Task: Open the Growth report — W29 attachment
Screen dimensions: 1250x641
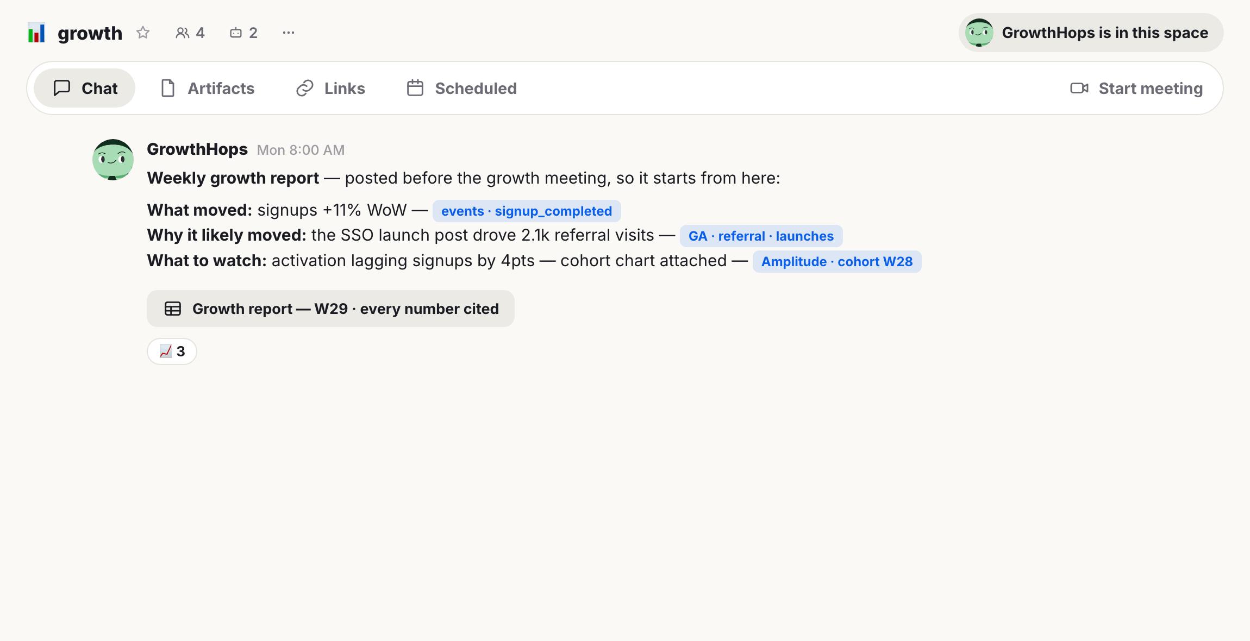Action: (330, 309)
